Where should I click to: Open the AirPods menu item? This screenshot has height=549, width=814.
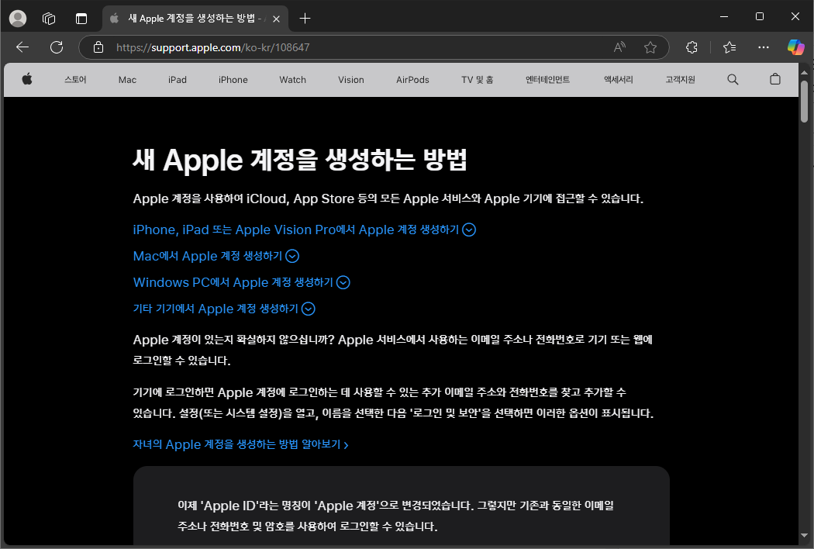(x=412, y=79)
